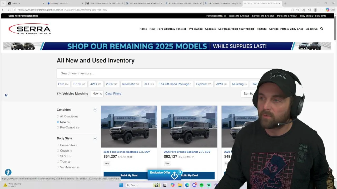
Task: Open the $64,207 Bronco Badlands title link
Action: [127, 152]
